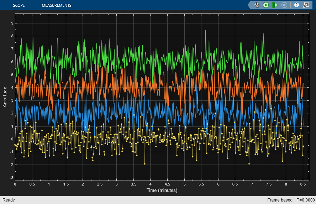
Task: Click the greyed-out Stop simulation icon
Action: point(284,5)
